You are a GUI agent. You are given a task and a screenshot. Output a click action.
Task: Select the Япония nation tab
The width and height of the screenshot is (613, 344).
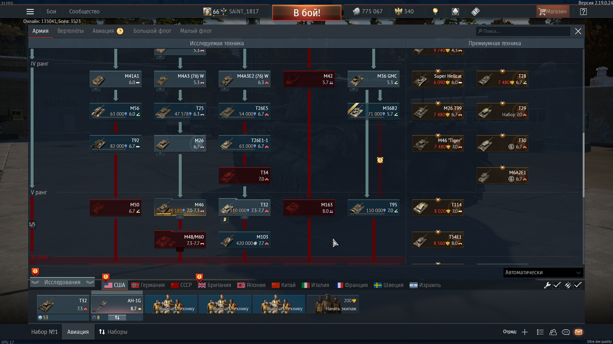click(x=251, y=285)
